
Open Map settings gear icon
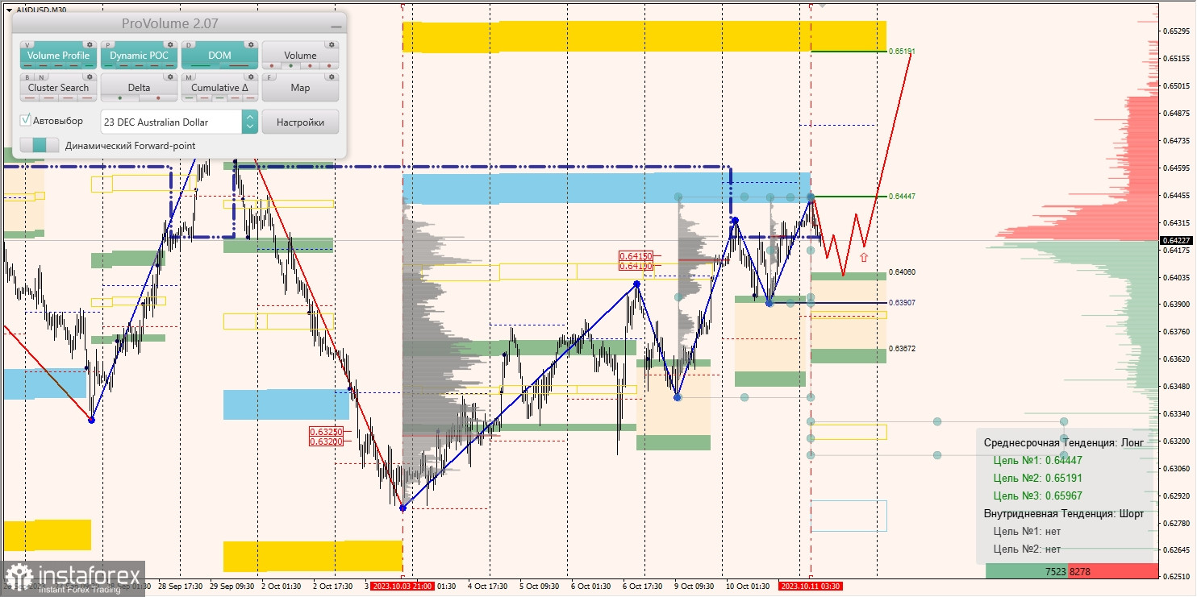[332, 77]
